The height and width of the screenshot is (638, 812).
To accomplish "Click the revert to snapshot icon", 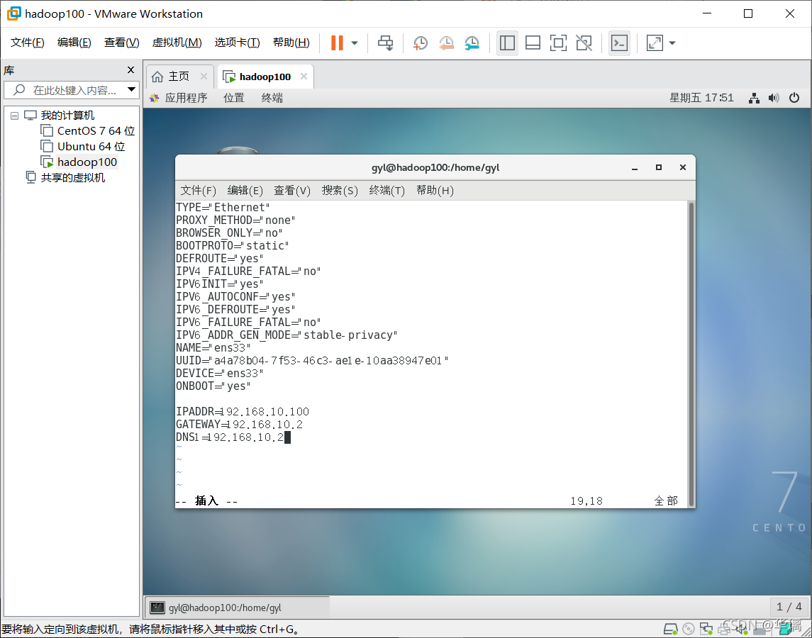I will pos(446,43).
